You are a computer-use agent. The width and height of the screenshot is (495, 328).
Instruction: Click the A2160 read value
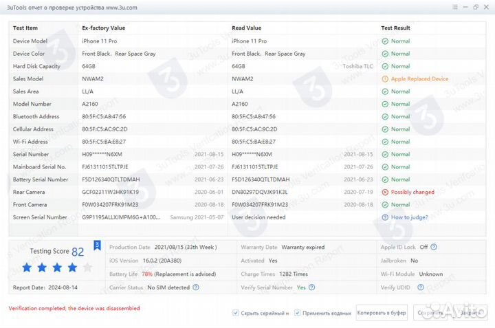240,104
